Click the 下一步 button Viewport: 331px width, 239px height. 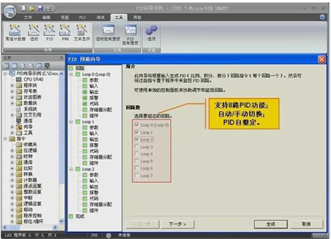(x=177, y=224)
